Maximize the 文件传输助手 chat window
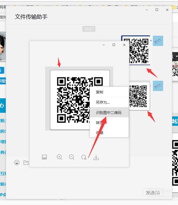Image resolution: width=178 pixels, height=205 pixels. point(157,10)
